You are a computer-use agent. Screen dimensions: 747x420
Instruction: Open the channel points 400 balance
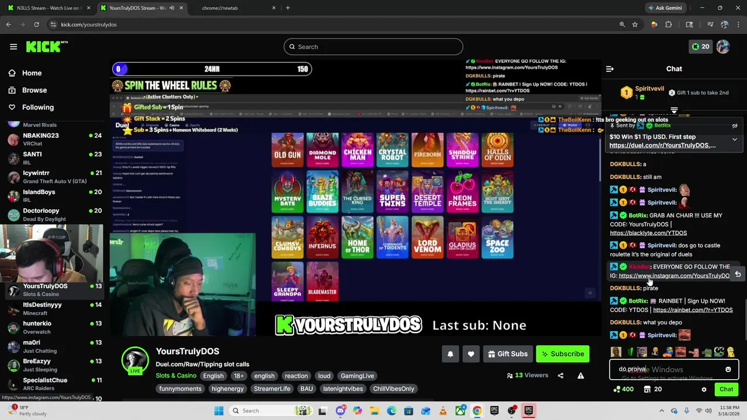[x=623, y=390]
